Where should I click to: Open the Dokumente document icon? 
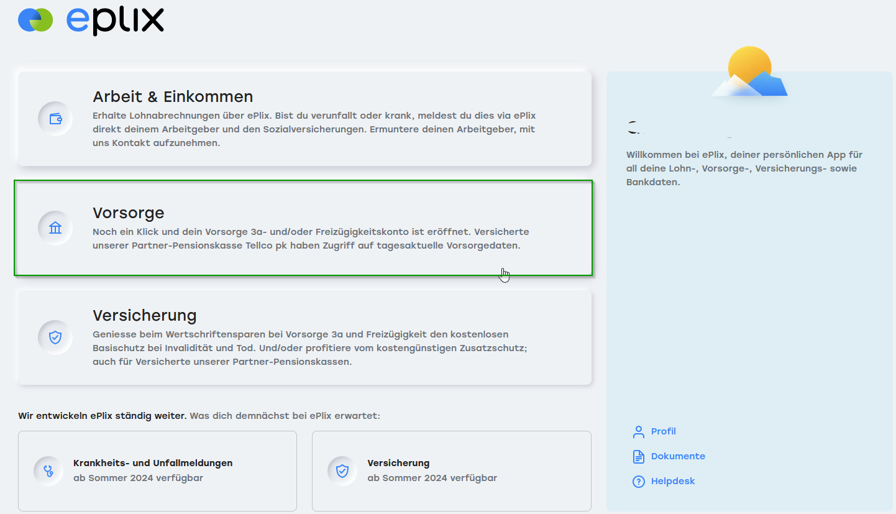639,456
